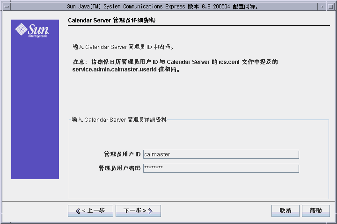Open the window menu button in title bar
337x224 pixels.
click(7, 7)
